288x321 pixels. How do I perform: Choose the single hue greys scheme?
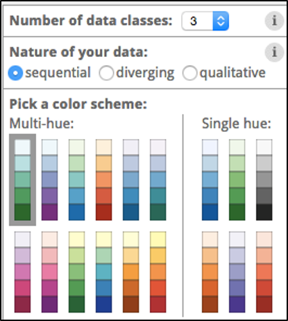(x=264, y=180)
